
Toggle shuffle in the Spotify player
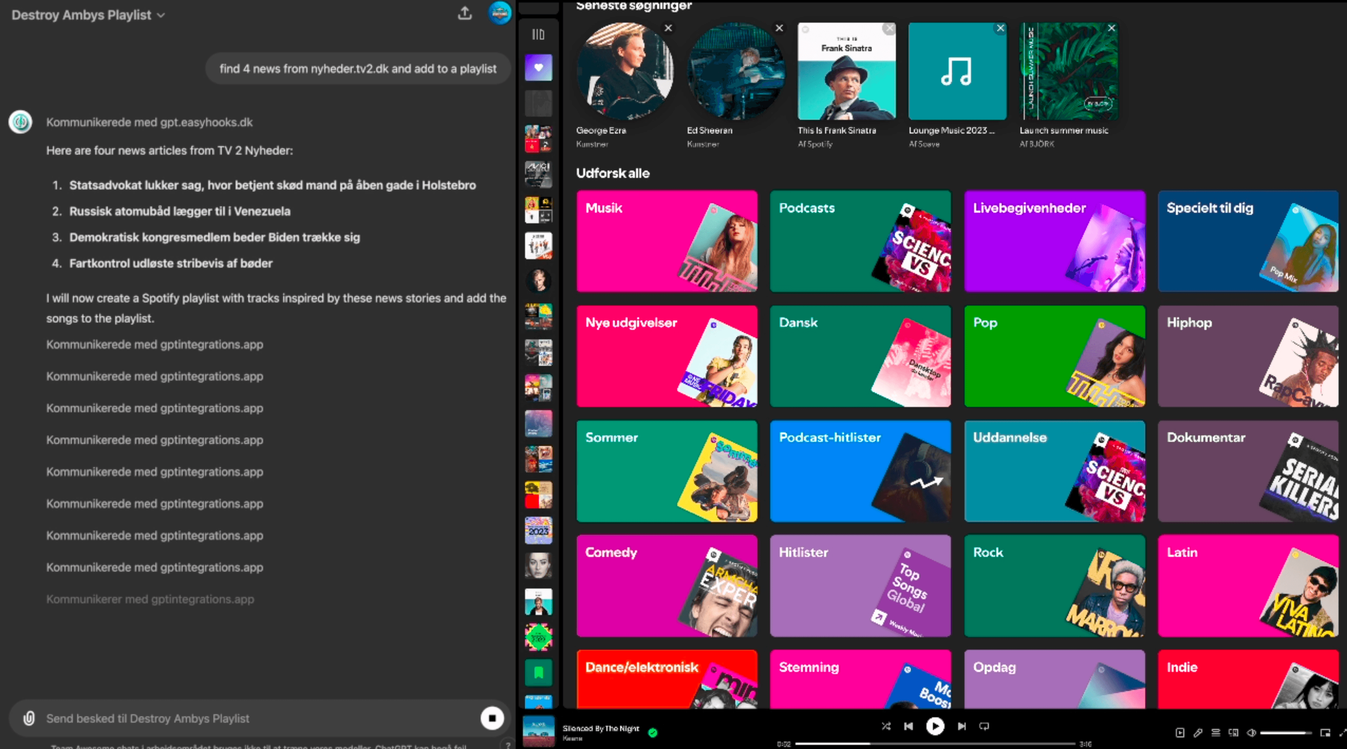(886, 726)
